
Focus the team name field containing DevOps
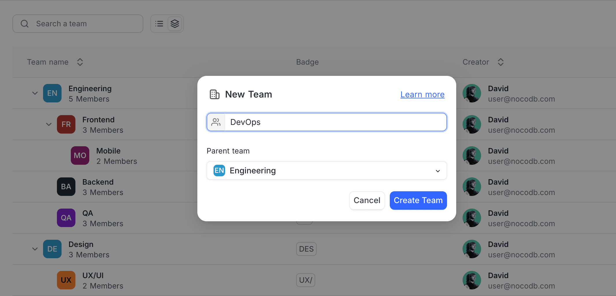tap(335, 122)
